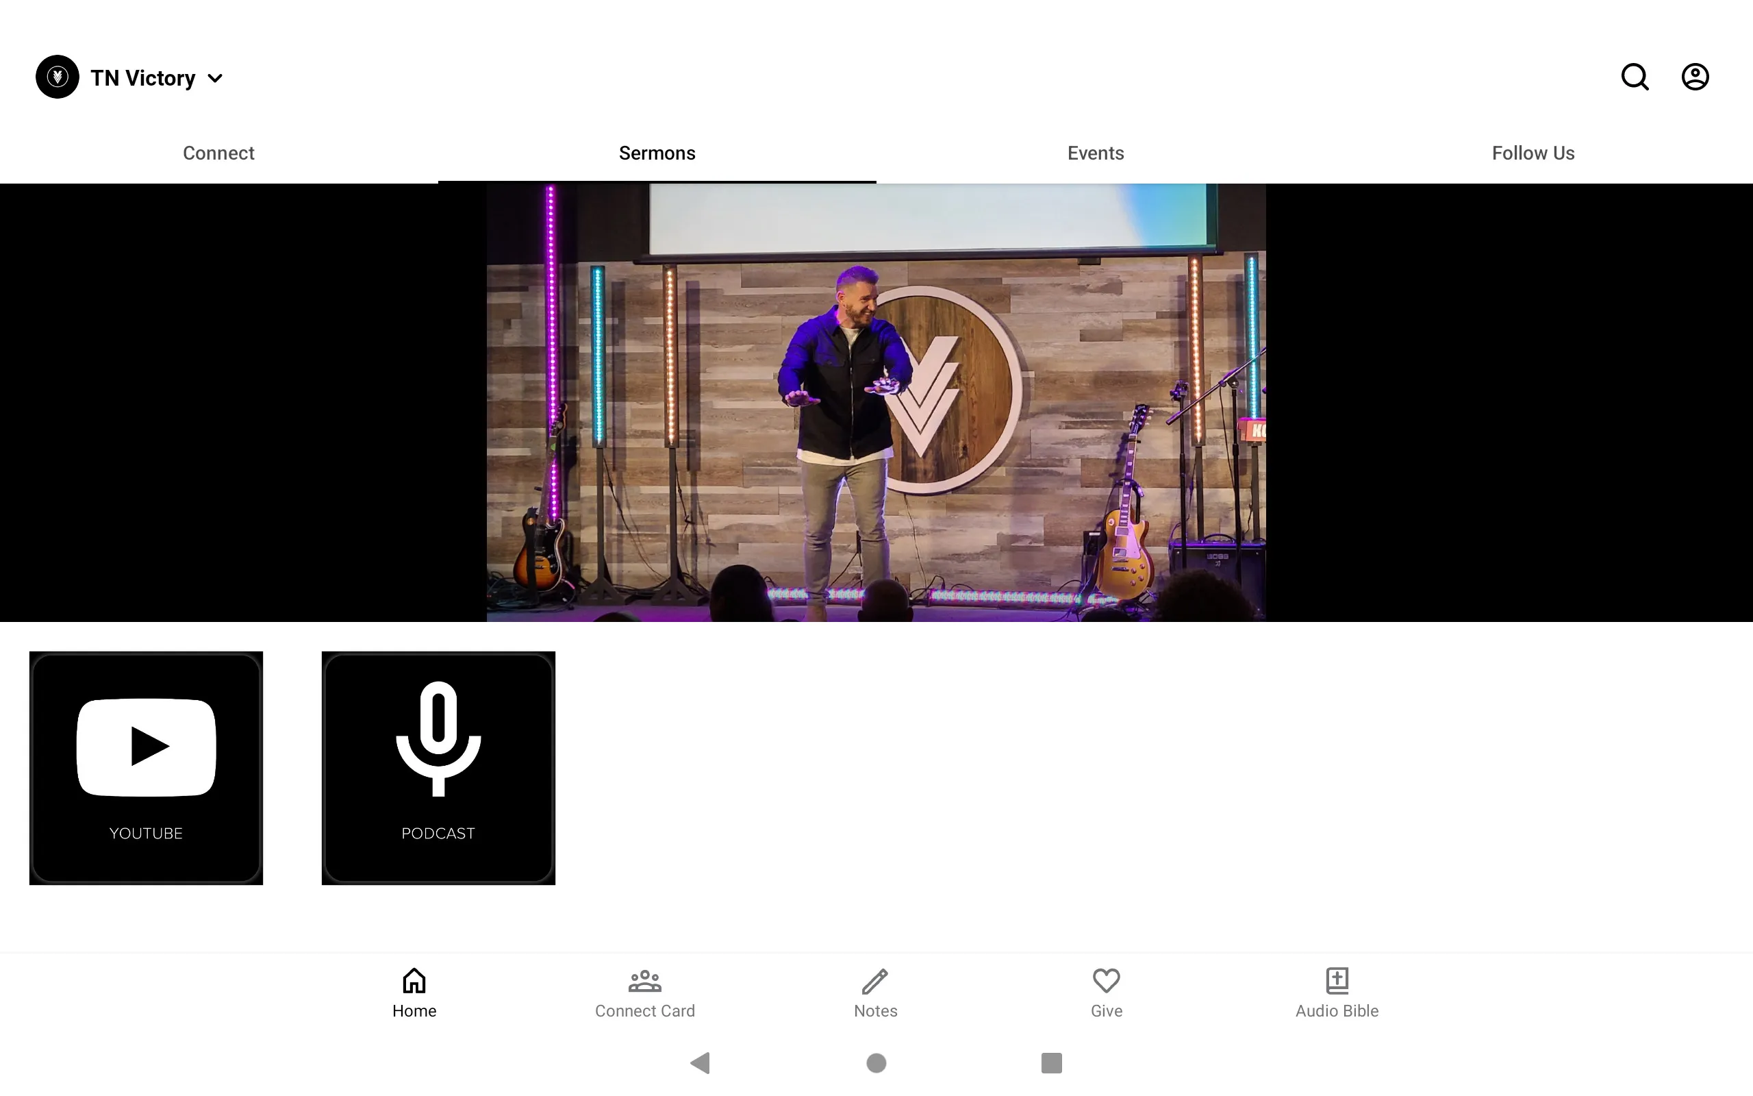This screenshot has width=1753, height=1096.
Task: Click the PODCAST button
Action: pyautogui.click(x=438, y=768)
